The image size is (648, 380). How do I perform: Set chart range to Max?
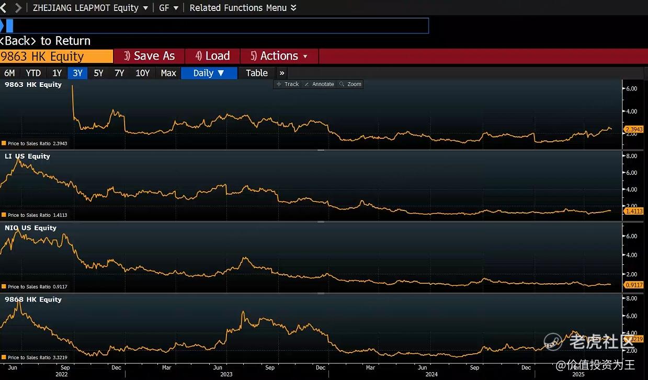[x=168, y=73]
